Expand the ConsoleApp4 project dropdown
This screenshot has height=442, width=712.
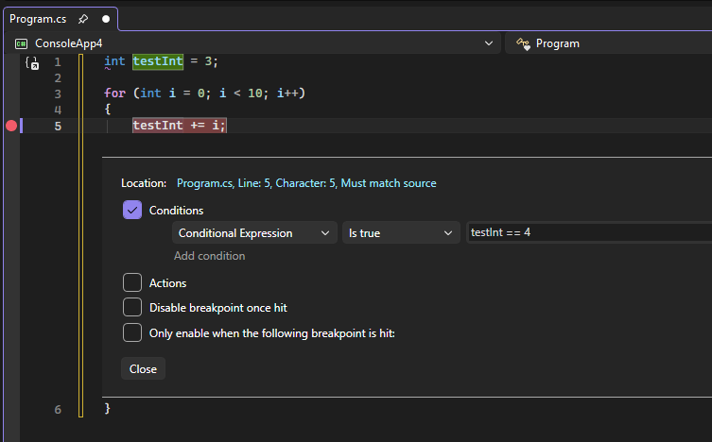coord(488,43)
